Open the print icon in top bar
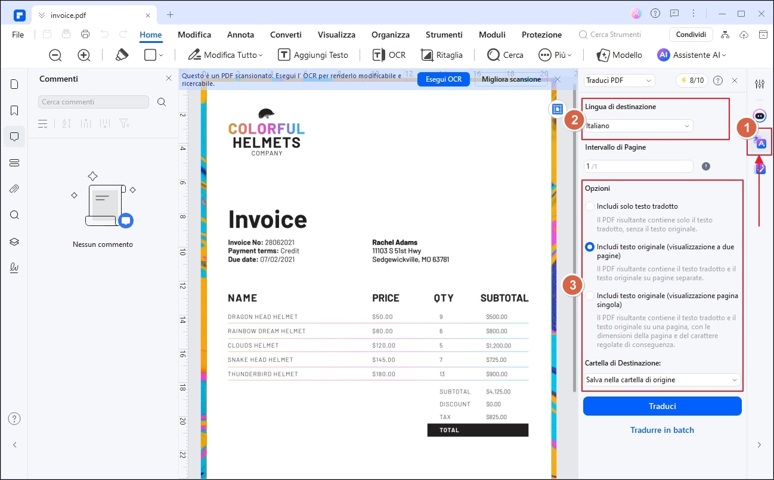 (85, 35)
